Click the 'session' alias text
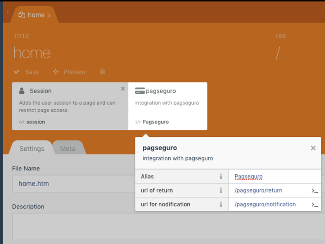The width and height of the screenshot is (325, 244). (x=36, y=122)
